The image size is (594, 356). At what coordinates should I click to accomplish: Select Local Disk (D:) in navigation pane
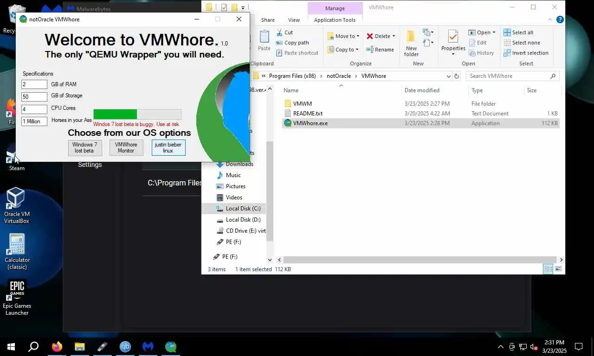243,220
